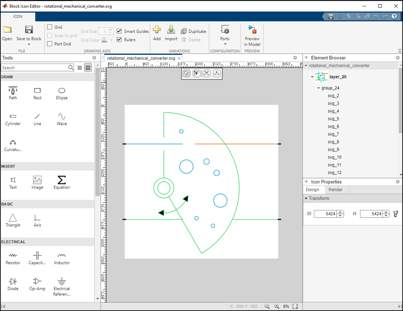
Task: Uncheck the Smart Guides checkbox
Action: (119, 31)
